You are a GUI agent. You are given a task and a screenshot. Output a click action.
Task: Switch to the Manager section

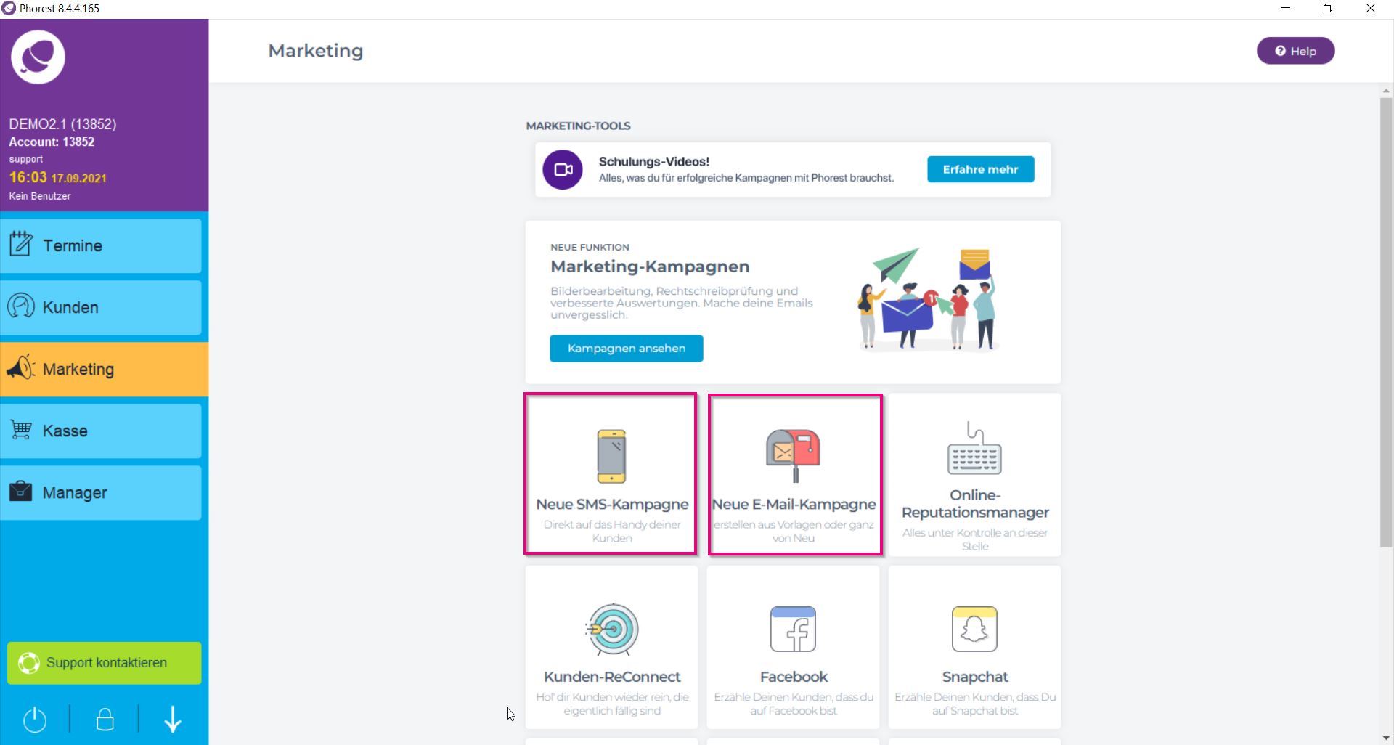pos(101,492)
